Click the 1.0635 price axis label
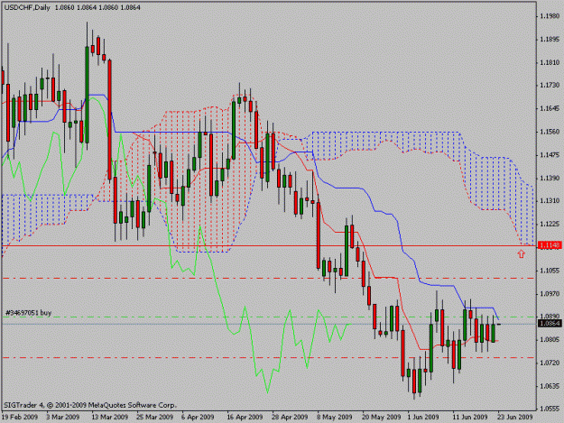The height and width of the screenshot is (423, 564). pos(550,386)
